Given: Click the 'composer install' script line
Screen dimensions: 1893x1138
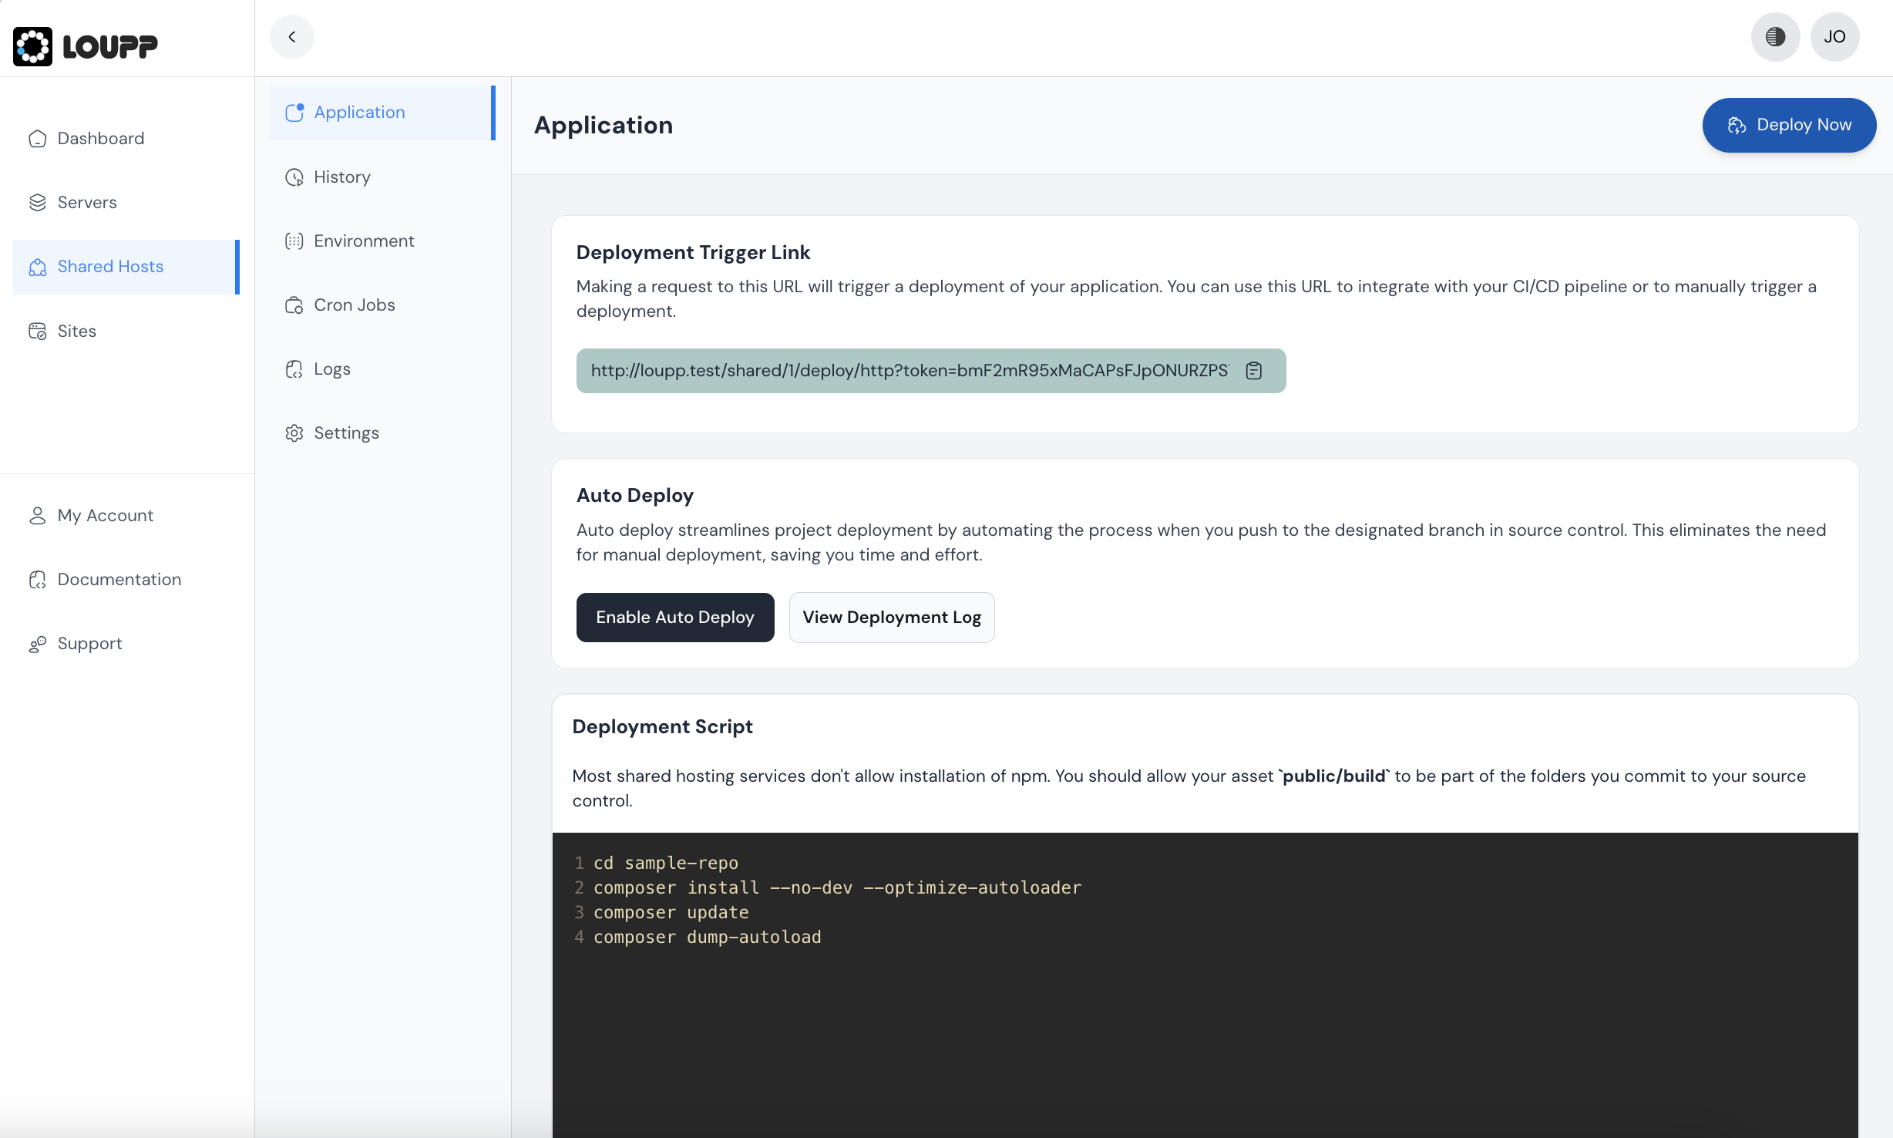Looking at the screenshot, I should [838, 887].
